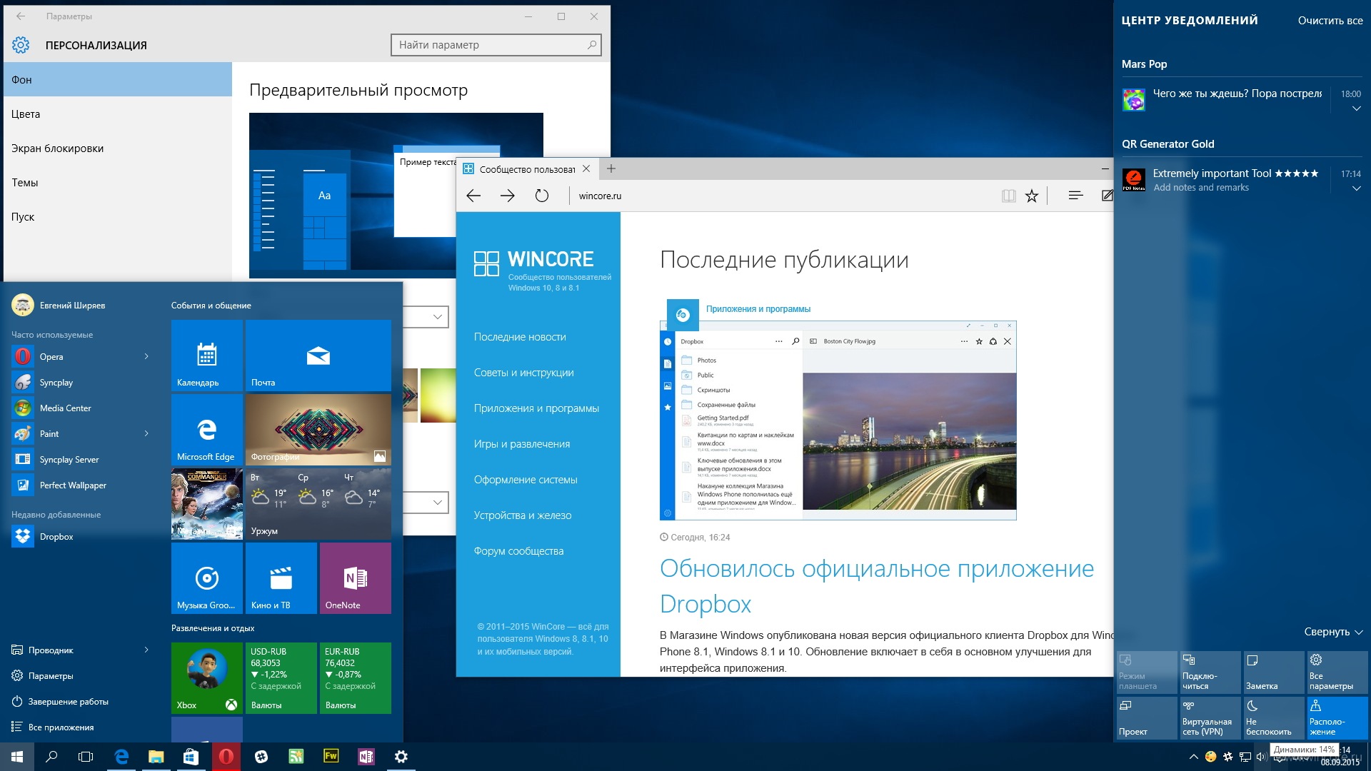The image size is (1371, 771).
Task: Refresh the wincore.ru page
Action: click(542, 196)
